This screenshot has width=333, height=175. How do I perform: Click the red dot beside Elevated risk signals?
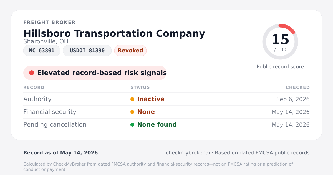tap(32, 73)
